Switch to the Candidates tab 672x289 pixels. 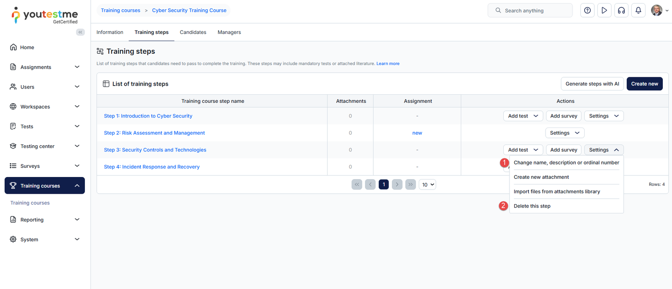tap(193, 32)
